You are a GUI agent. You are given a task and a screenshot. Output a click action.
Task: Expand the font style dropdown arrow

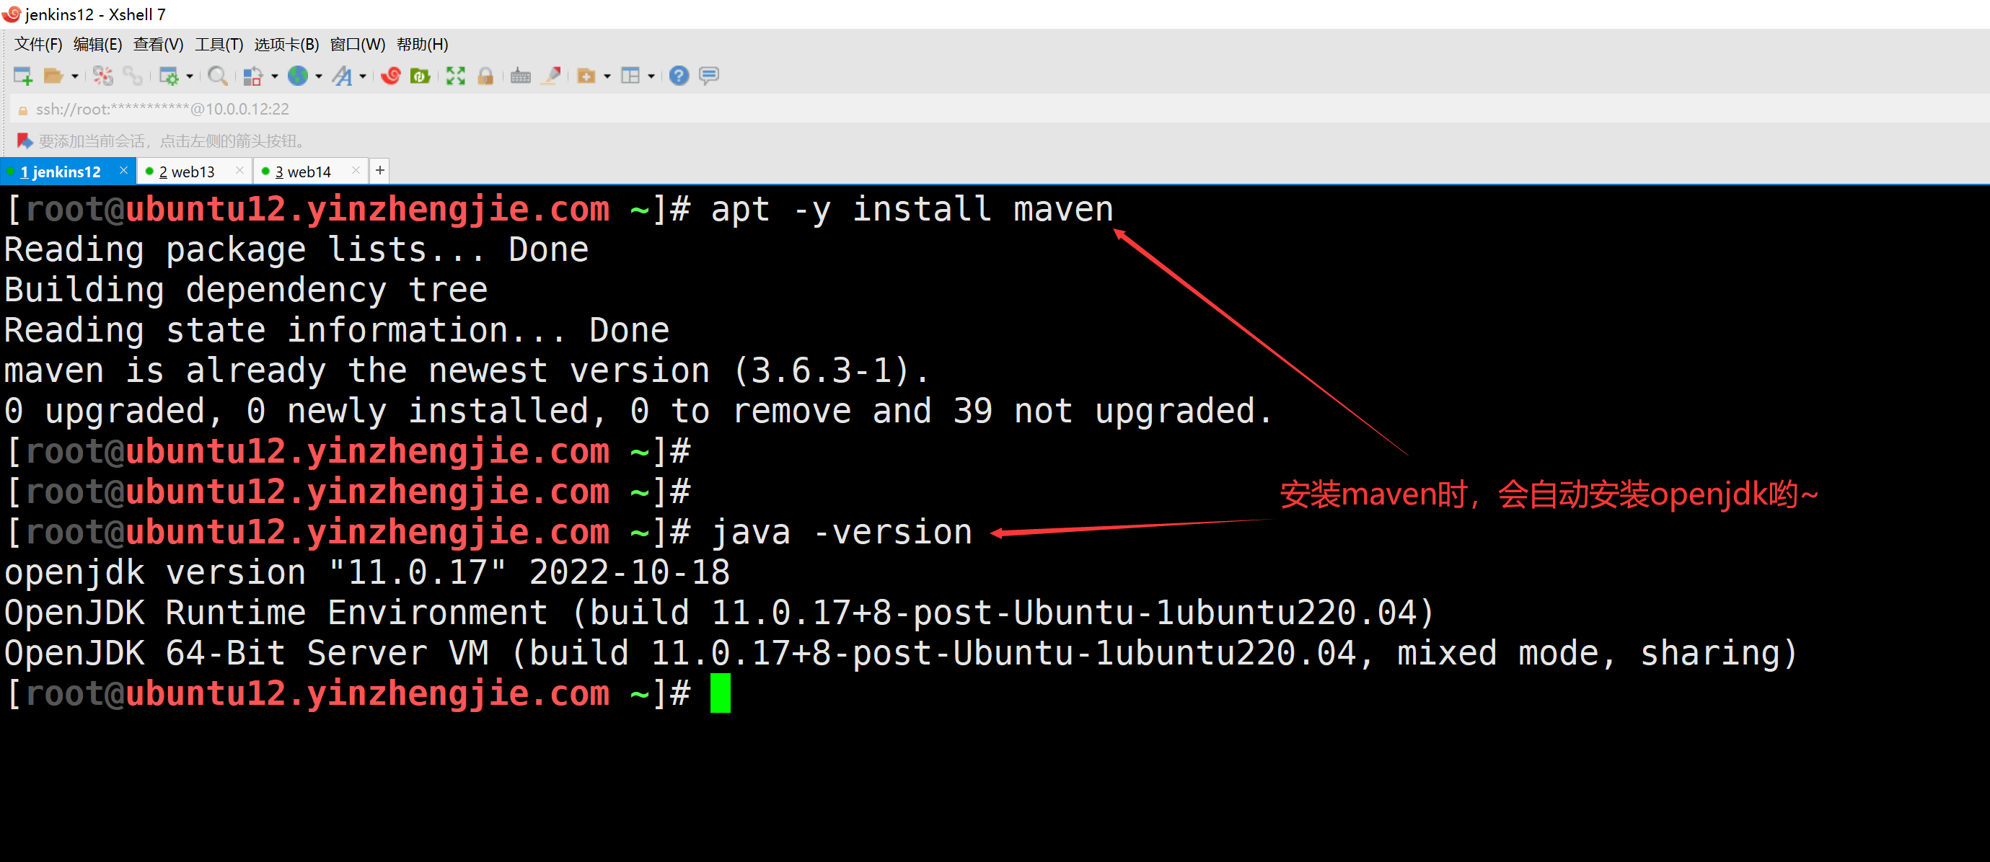(362, 76)
